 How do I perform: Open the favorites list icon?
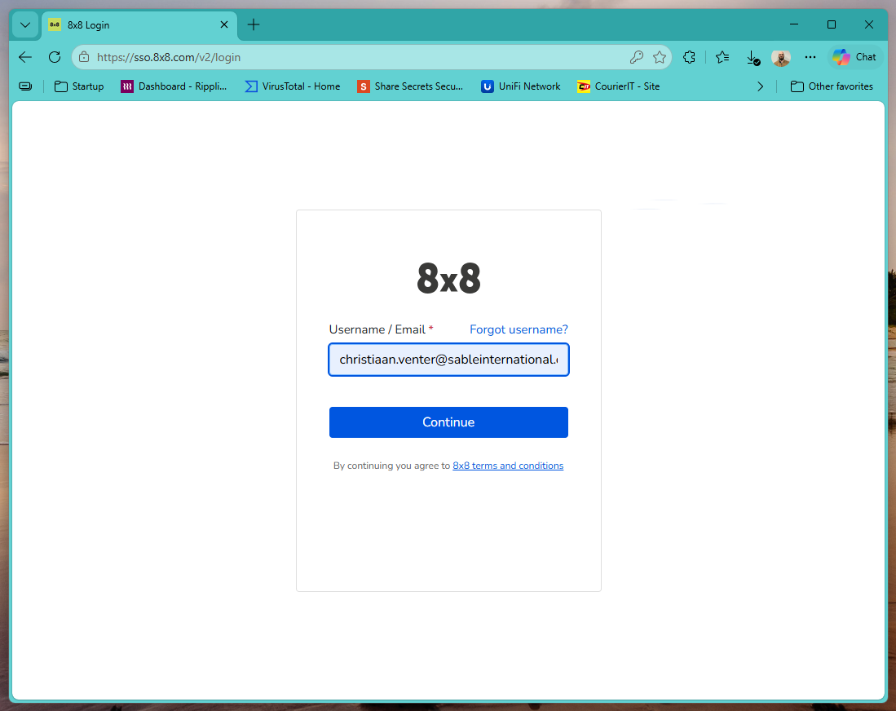722,57
